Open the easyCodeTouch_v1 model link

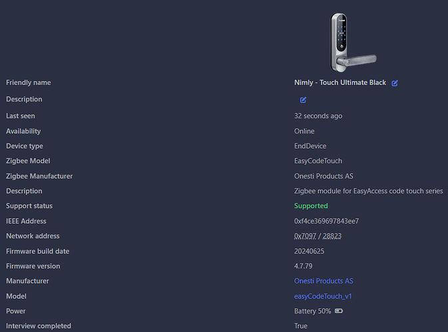coord(323,296)
